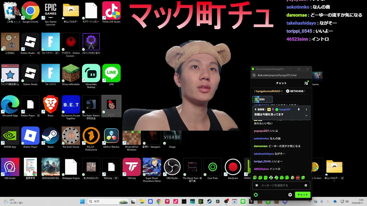
Task: Launch DaVinci Resolve from the desktop
Action: [111, 137]
